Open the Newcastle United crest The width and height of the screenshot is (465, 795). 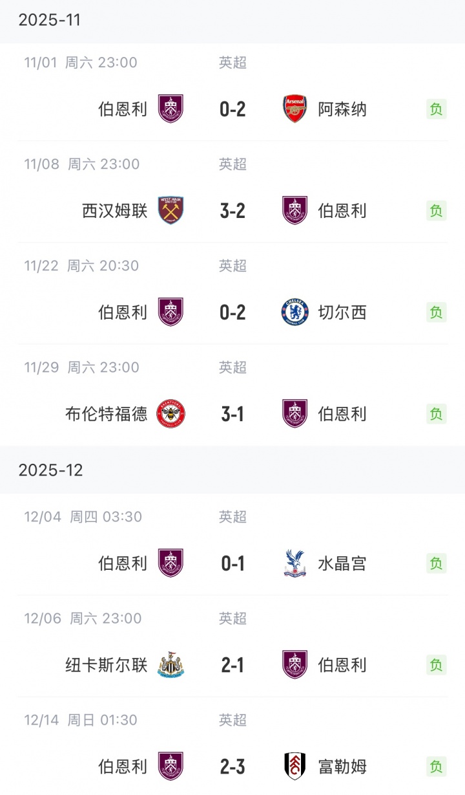tap(170, 664)
